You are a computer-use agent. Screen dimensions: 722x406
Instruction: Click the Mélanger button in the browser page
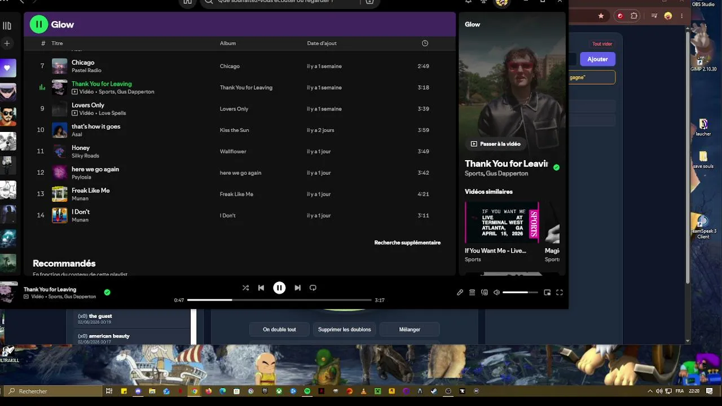click(x=410, y=329)
